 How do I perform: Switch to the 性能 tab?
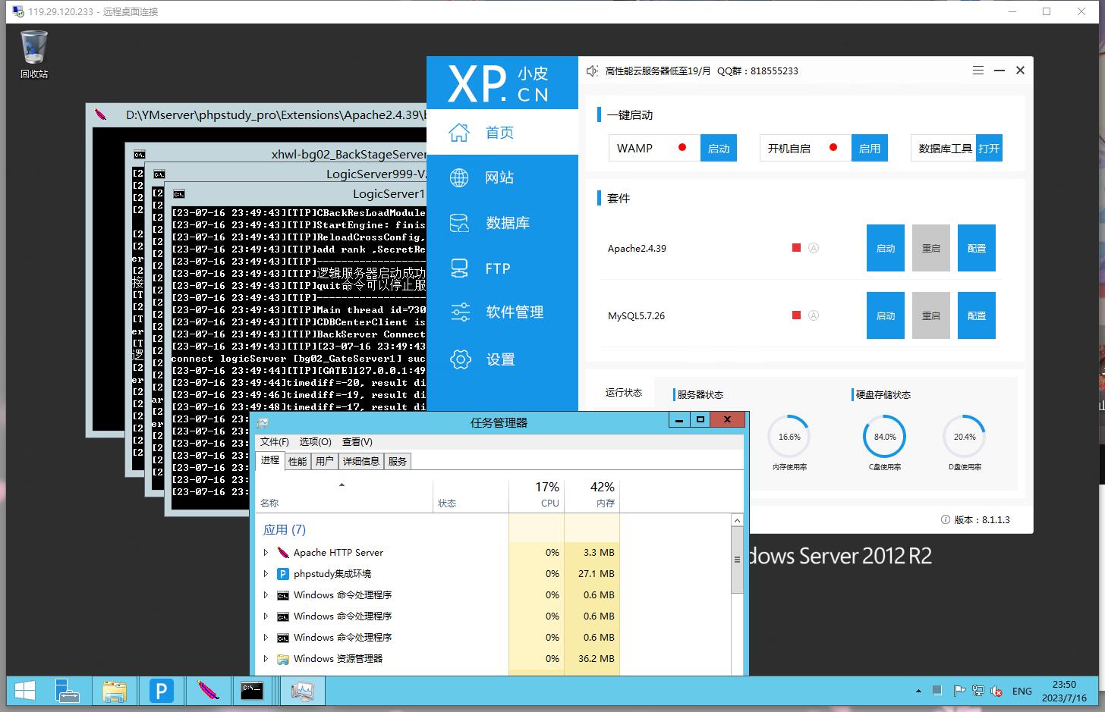297,461
